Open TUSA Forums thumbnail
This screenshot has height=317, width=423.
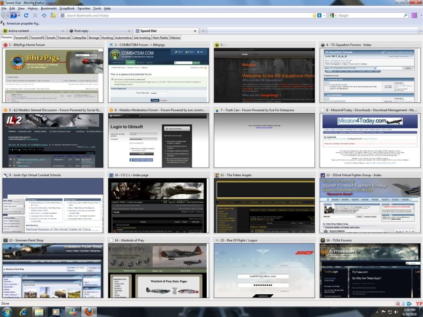click(x=370, y=271)
